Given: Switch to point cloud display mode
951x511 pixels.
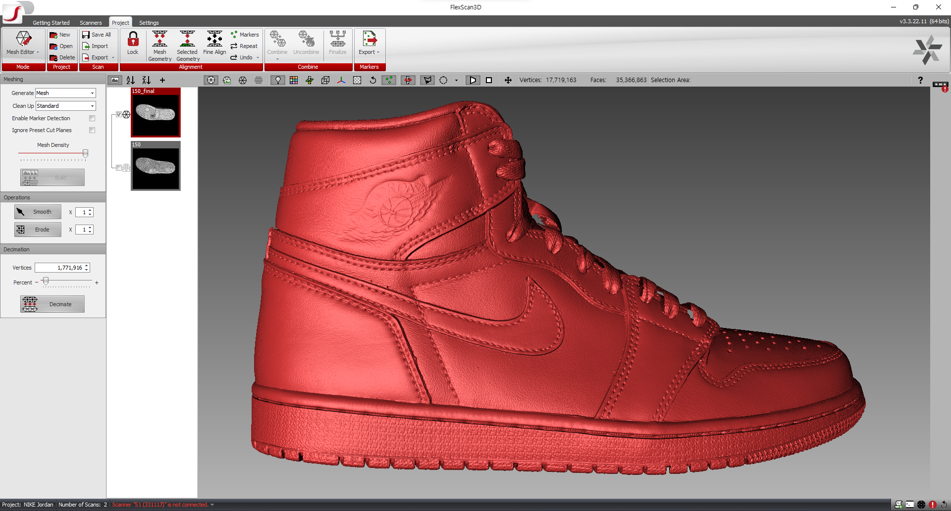Looking at the screenshot, I should [x=259, y=80].
